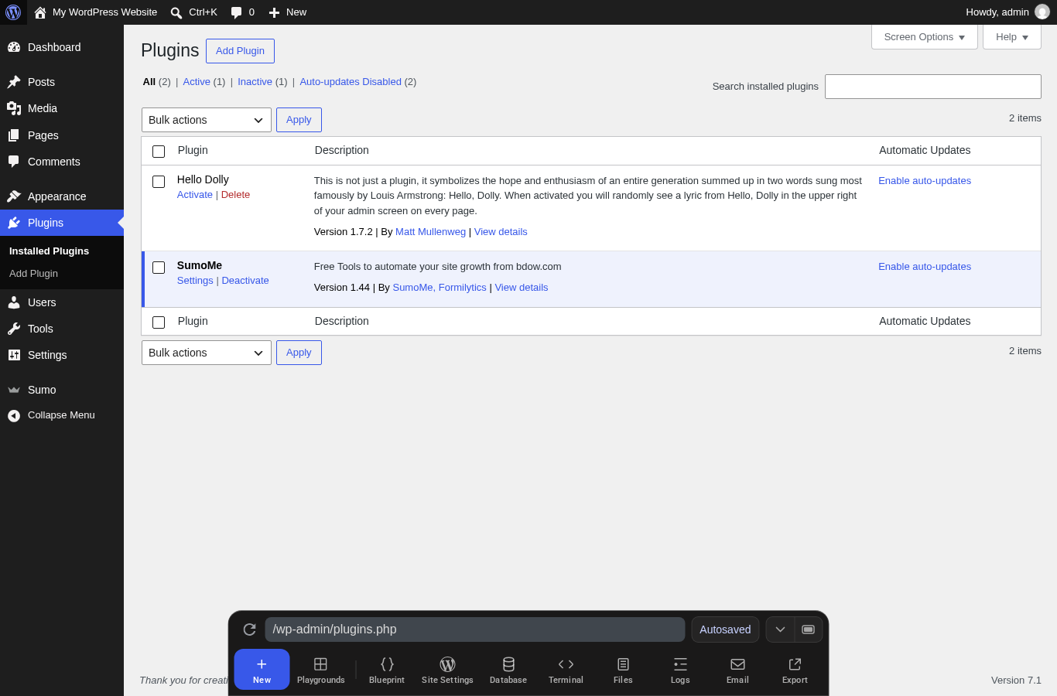Click the Search installed plugins field
The width and height of the screenshot is (1057, 696).
[933, 87]
